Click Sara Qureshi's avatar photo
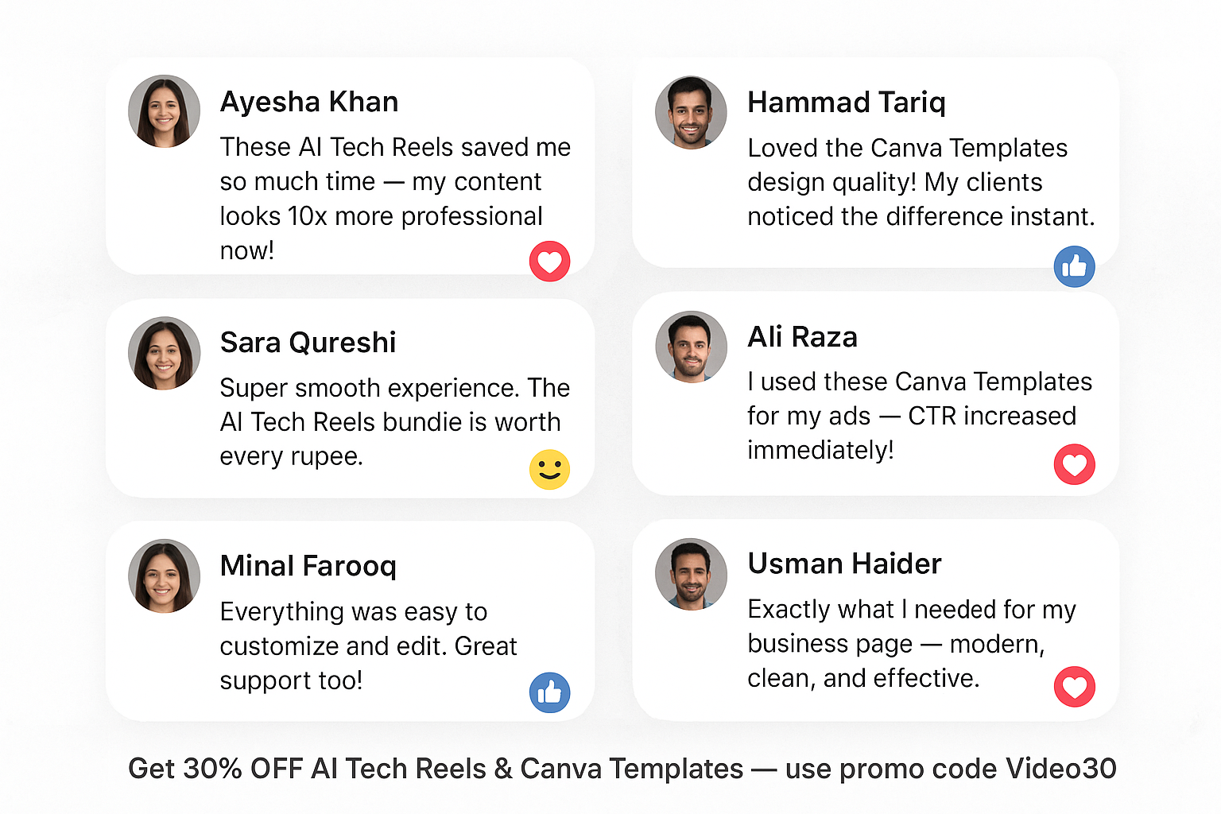Screen dimensions: 1221x814 (x=164, y=353)
